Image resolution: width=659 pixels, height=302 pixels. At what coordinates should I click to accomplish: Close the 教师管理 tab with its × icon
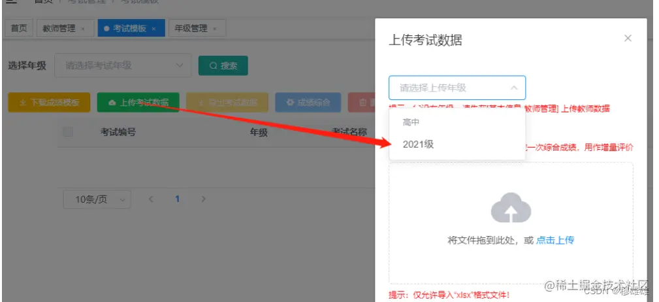[x=83, y=29]
